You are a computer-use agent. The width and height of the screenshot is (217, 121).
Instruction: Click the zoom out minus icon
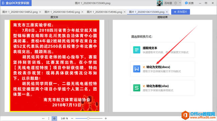tap(72, 118)
